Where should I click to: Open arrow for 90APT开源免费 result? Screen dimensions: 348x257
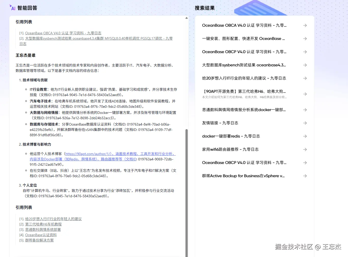coord(305,94)
